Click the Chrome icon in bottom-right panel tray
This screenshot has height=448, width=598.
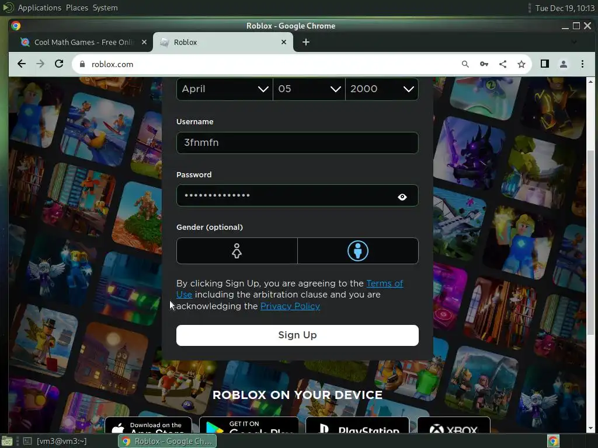pyautogui.click(x=553, y=441)
